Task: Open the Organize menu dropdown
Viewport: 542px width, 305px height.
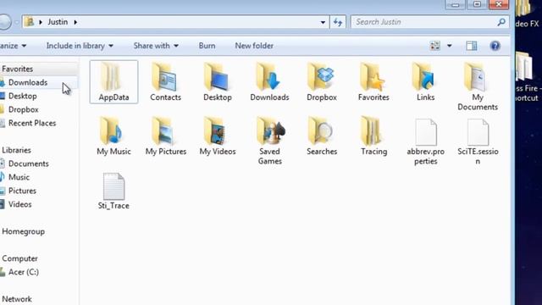Action: tap(14, 46)
